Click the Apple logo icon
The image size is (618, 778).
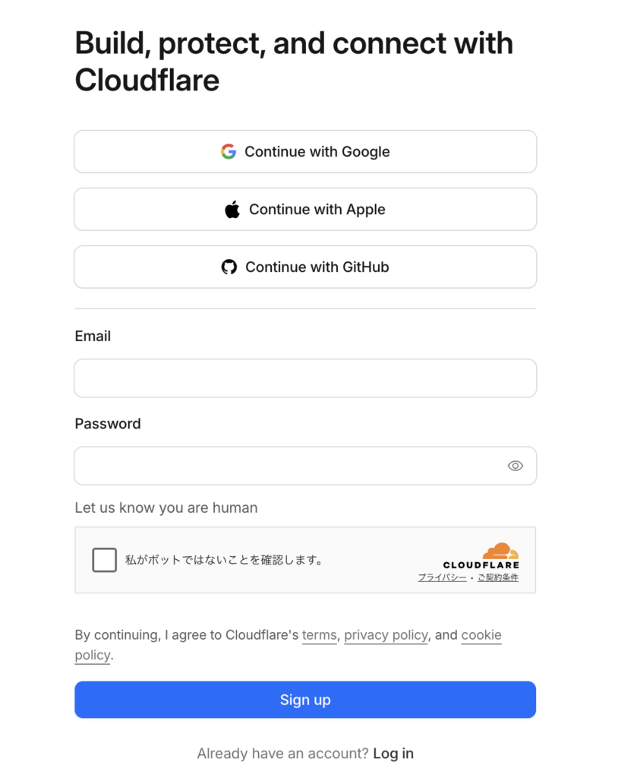click(x=232, y=210)
